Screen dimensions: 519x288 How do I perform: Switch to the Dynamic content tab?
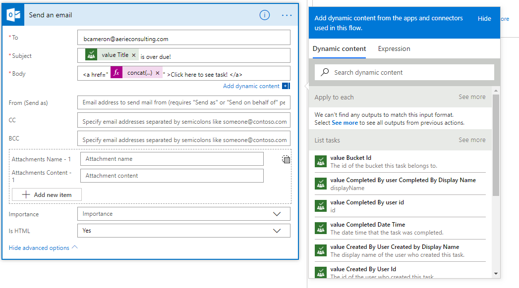tap(339, 49)
